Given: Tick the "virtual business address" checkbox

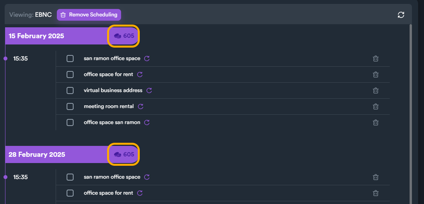Looking at the screenshot, I should click(x=70, y=90).
